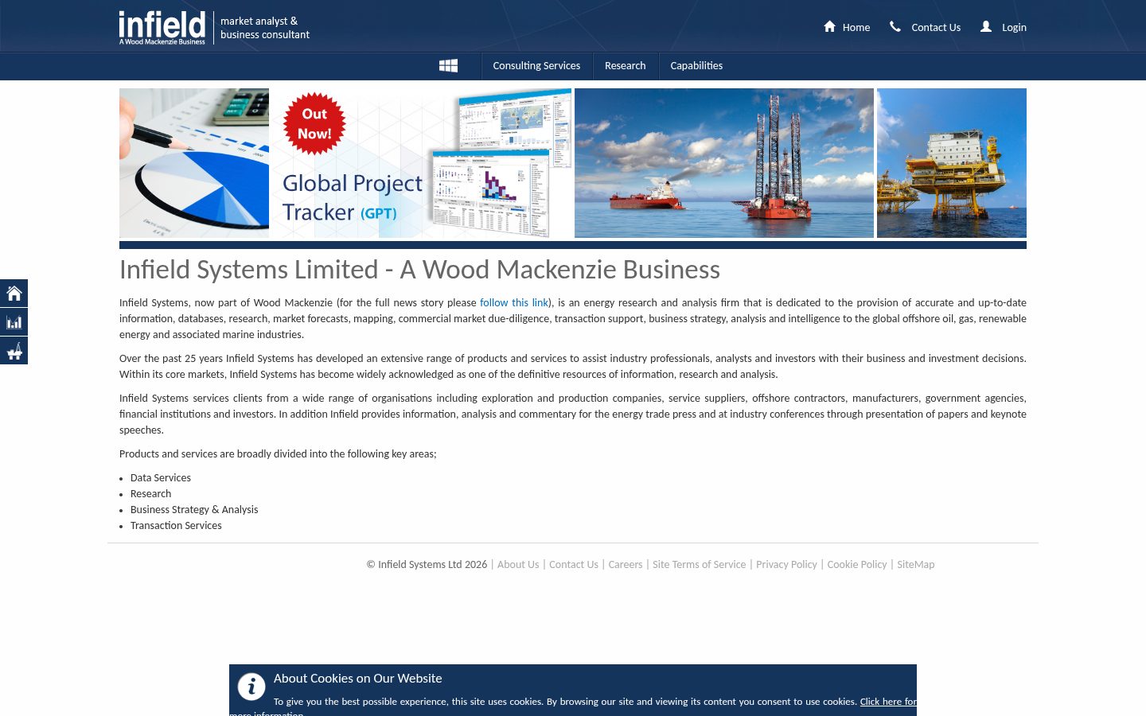Viewport: 1146px width, 716px height.
Task: Click the drilling rig and ship photo
Action: 724,163
